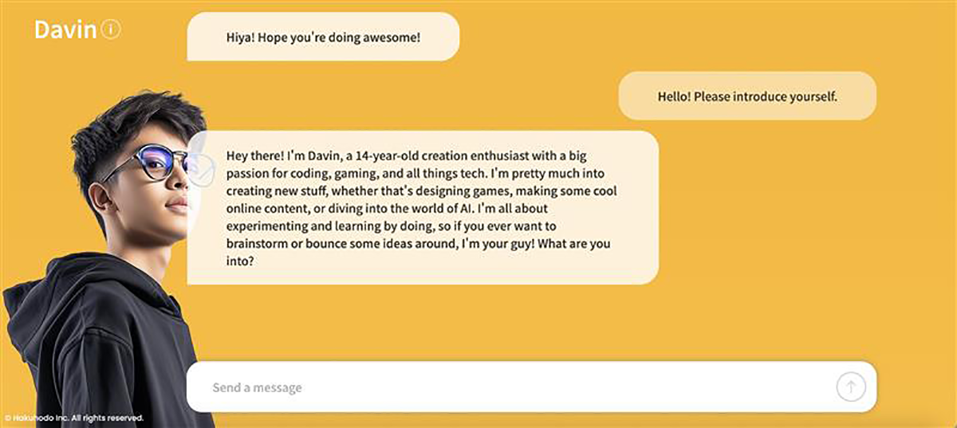Select the "Hiya! Hope you're doing awesome!" bubble
957x428 pixels.
click(x=323, y=37)
